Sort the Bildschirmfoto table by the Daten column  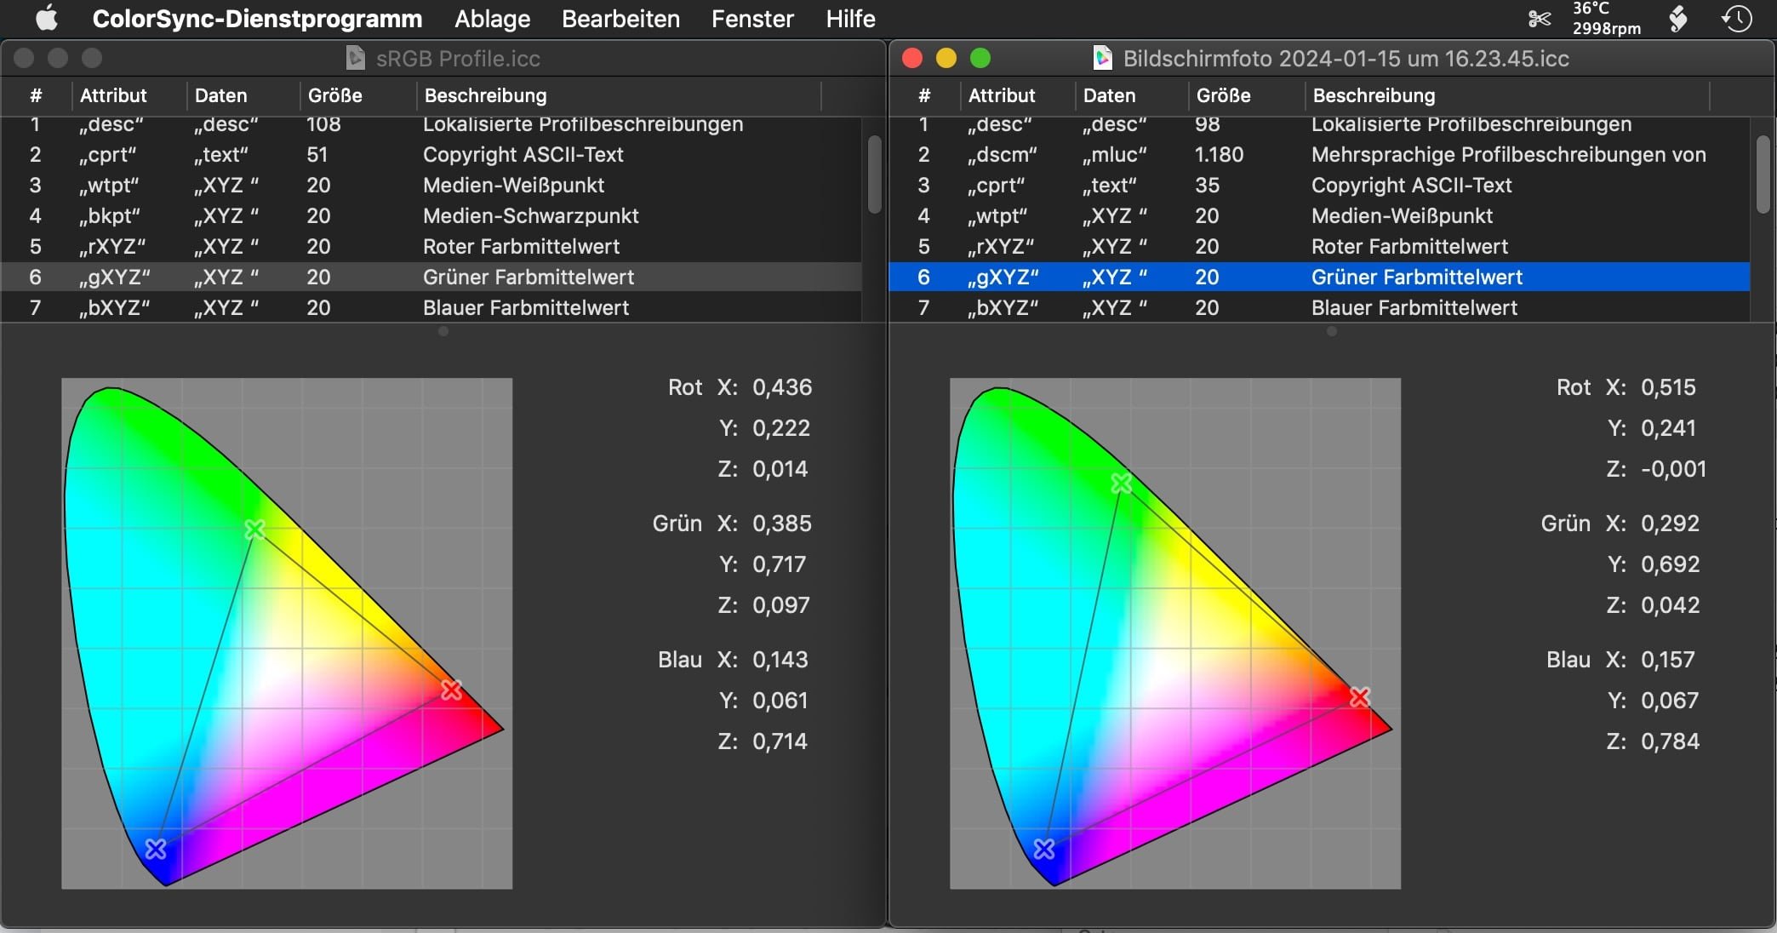1131,95
